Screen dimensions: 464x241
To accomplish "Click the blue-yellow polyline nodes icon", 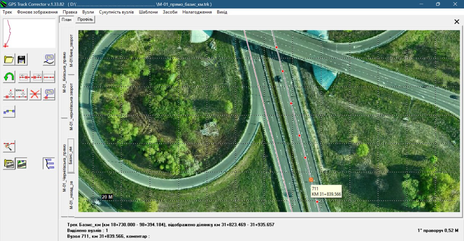I will [x=9, y=111].
